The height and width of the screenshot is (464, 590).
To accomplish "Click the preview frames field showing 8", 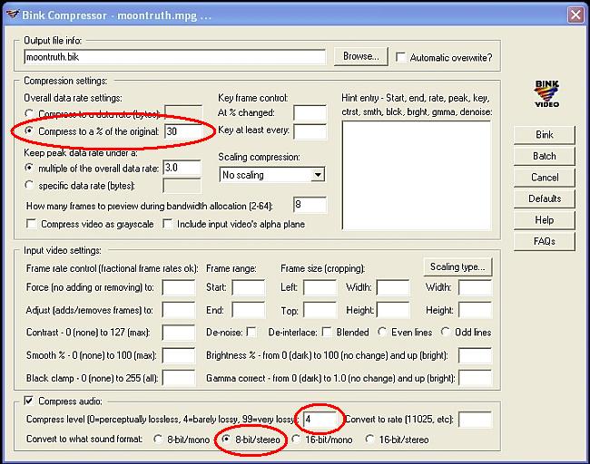I will coord(310,205).
